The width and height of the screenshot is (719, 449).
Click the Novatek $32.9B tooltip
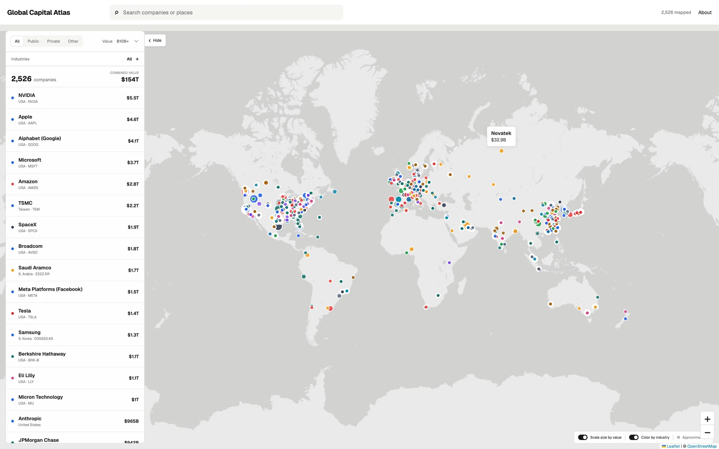(x=501, y=136)
